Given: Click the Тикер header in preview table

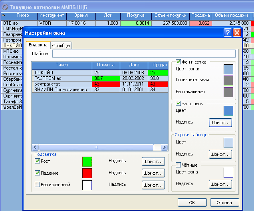Looking at the screenshot, I should [x=62, y=65].
